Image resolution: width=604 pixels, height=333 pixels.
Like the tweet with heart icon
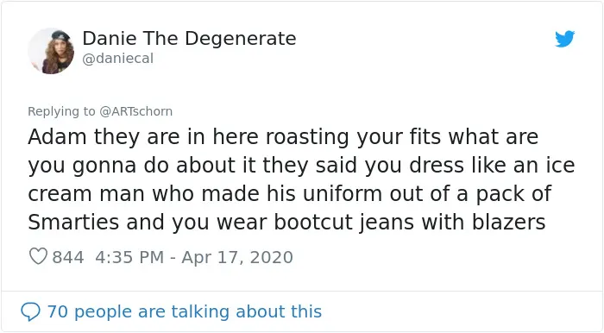point(38,256)
